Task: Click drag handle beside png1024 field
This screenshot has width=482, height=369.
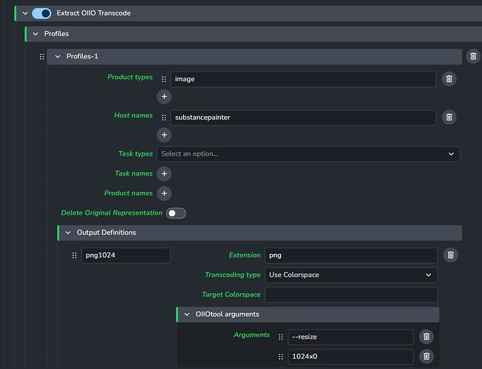Action: click(75, 255)
